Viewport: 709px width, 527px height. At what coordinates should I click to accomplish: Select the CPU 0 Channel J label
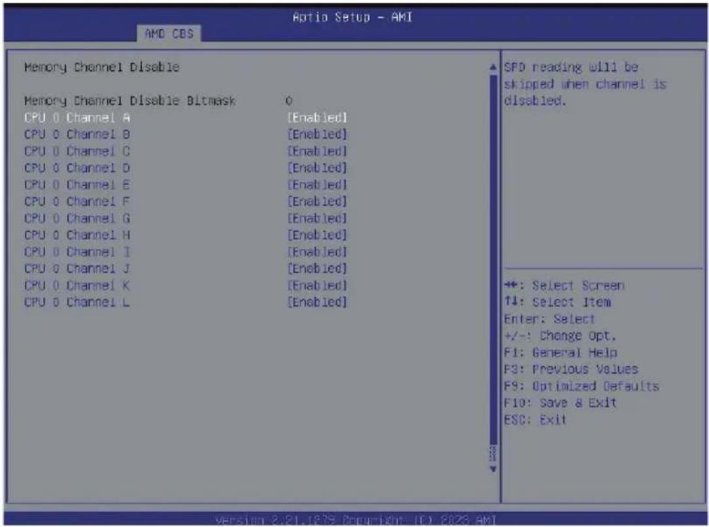pos(77,269)
